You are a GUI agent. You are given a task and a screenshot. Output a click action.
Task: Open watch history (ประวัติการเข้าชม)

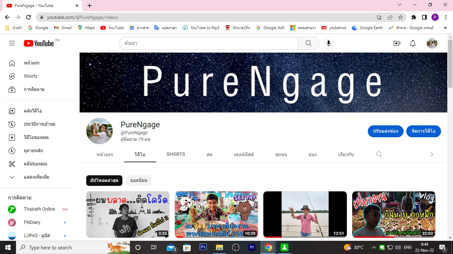pyautogui.click(x=39, y=124)
